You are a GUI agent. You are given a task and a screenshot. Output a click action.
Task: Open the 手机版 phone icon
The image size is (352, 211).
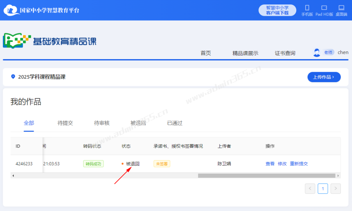(307, 8)
